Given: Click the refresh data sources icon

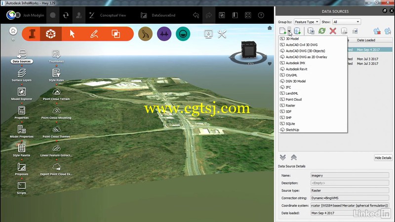Looking at the screenshot, I should tap(322, 31).
